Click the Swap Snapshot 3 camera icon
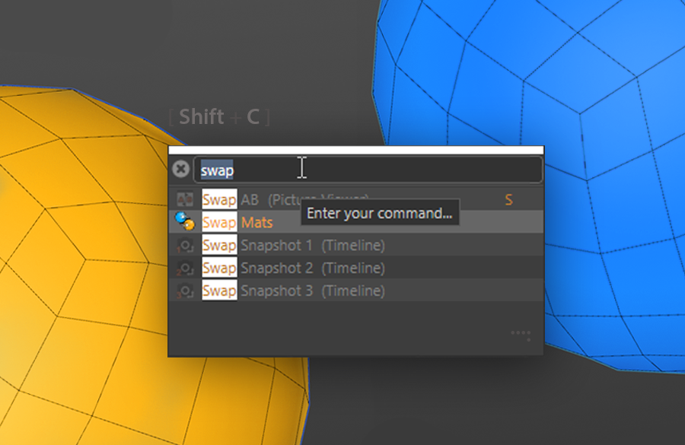Viewport: 685px width, 445px height. [185, 291]
